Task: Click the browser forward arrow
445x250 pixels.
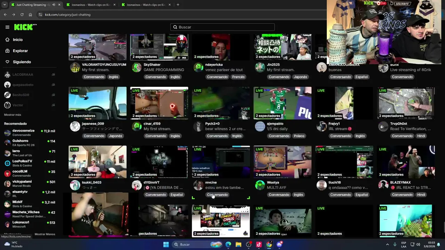Action: click(14, 15)
